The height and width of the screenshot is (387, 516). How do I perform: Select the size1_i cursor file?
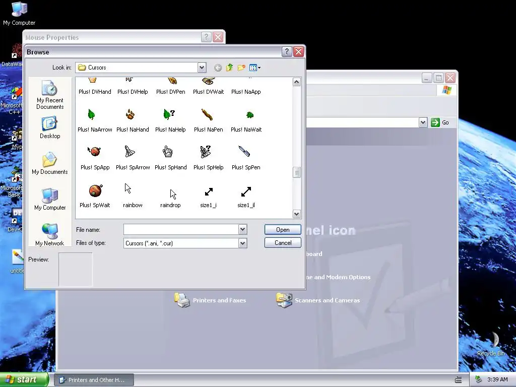click(x=208, y=196)
